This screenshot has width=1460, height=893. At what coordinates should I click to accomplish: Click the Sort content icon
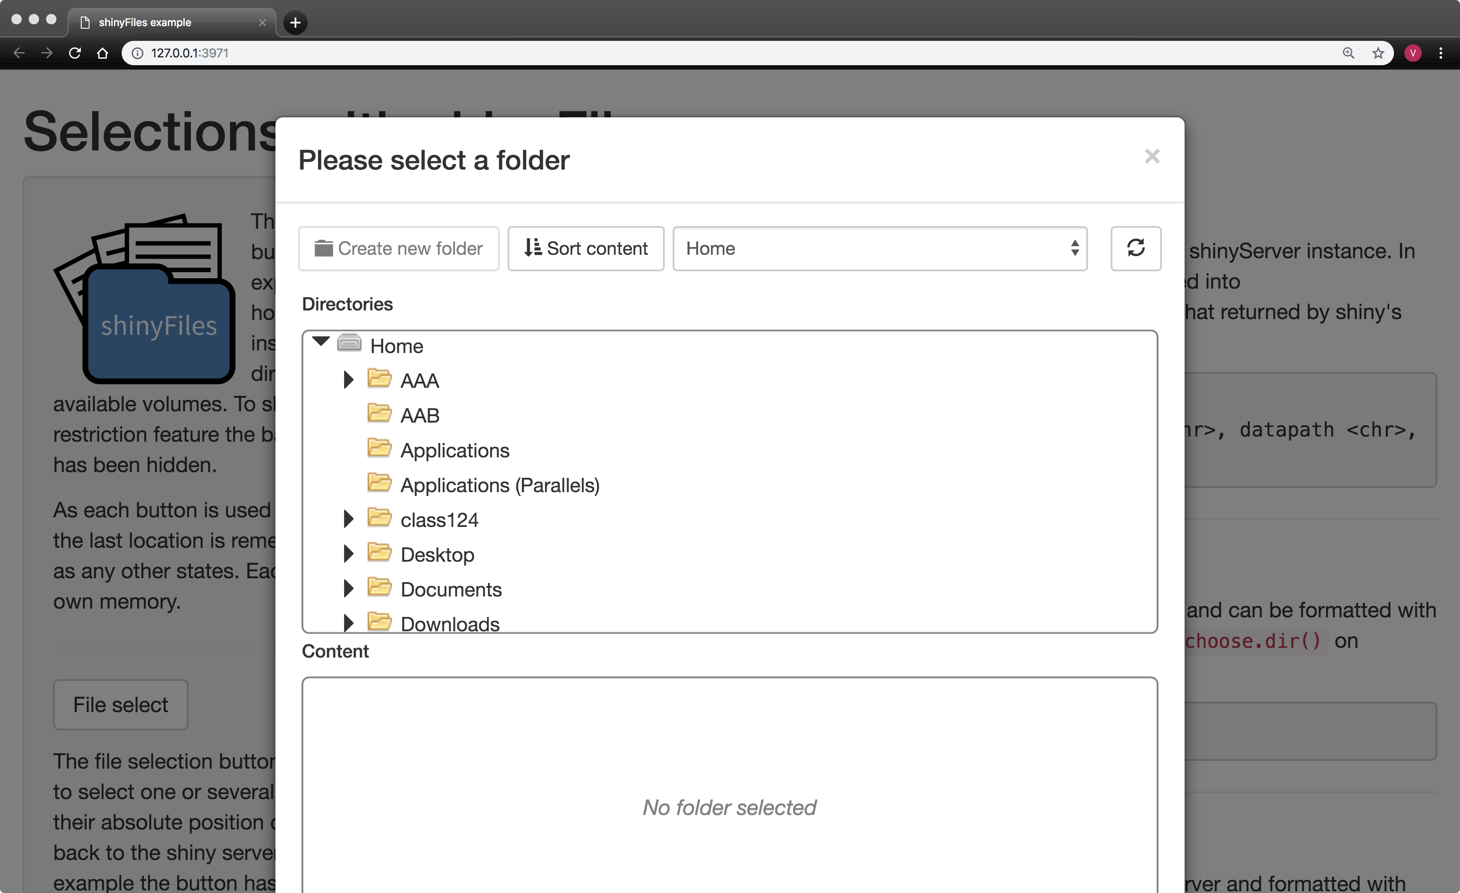coord(532,248)
